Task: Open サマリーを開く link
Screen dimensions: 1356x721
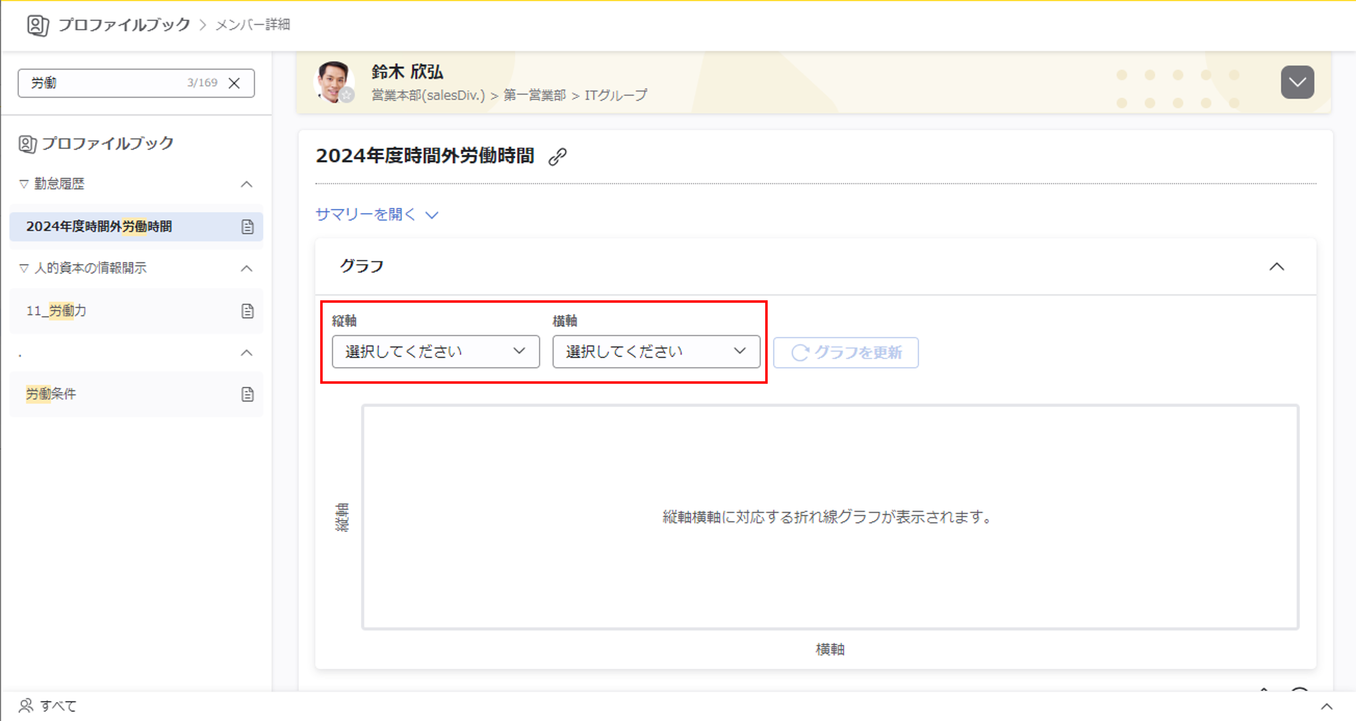Action: [376, 215]
